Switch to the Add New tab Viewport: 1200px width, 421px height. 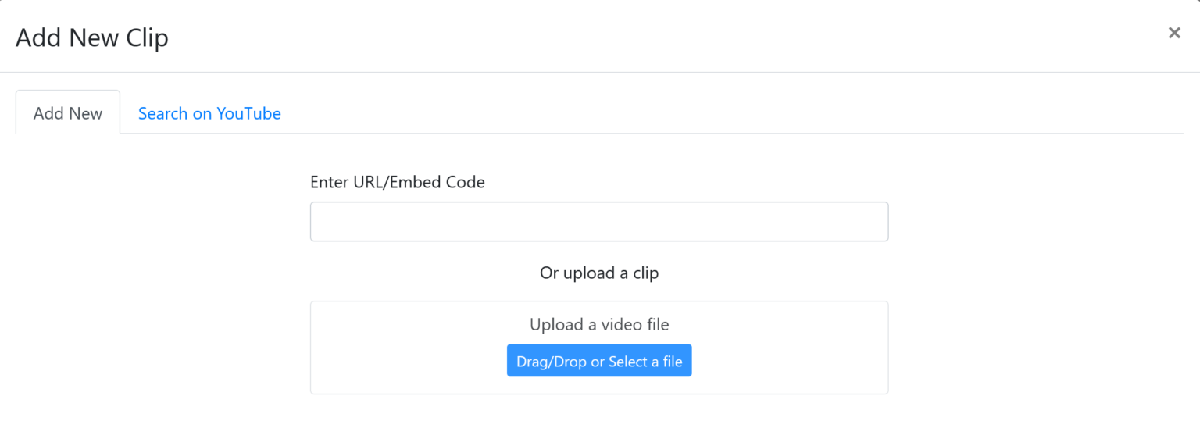pos(68,113)
